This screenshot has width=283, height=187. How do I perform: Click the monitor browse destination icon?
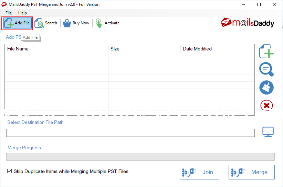(x=268, y=132)
